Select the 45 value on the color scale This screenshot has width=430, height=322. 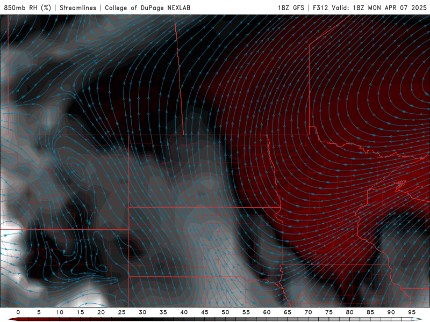(x=205, y=312)
